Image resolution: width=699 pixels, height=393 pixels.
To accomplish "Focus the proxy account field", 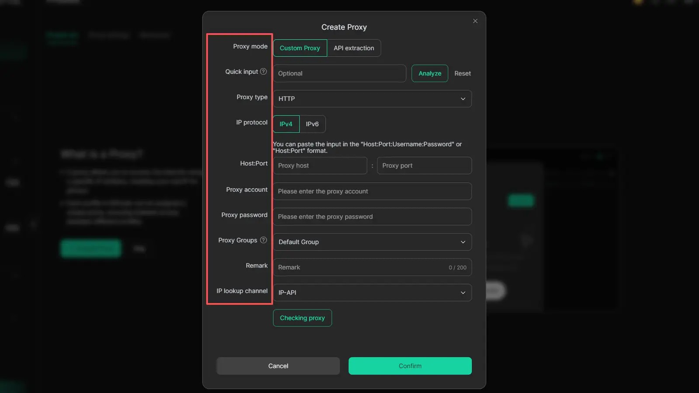I will coord(372,191).
